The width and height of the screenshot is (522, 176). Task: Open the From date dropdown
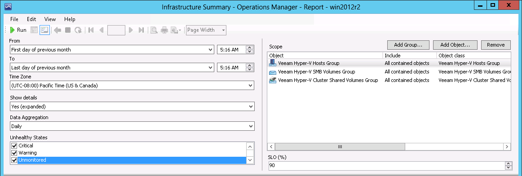tap(210, 50)
